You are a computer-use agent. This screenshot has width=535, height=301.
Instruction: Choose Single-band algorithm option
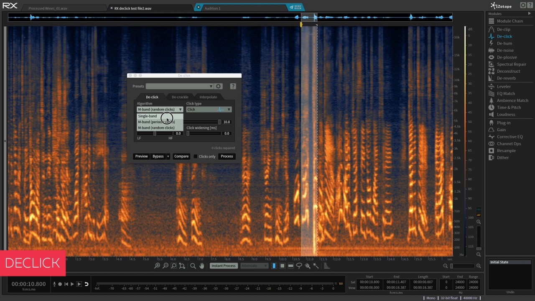coord(160,116)
